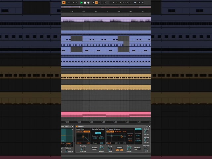
Task: Click the Reverb hot-swap preset icon
Action: (x=147, y=127)
